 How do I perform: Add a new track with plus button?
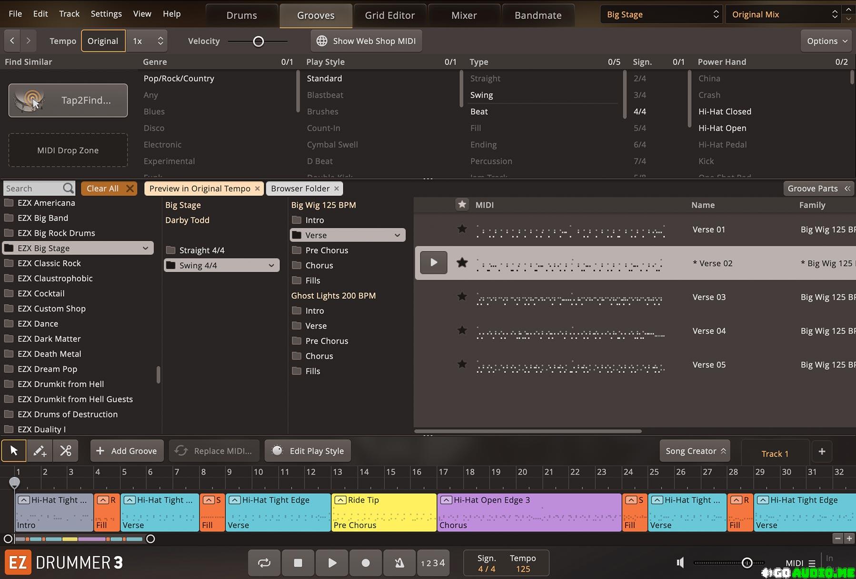pyautogui.click(x=822, y=451)
